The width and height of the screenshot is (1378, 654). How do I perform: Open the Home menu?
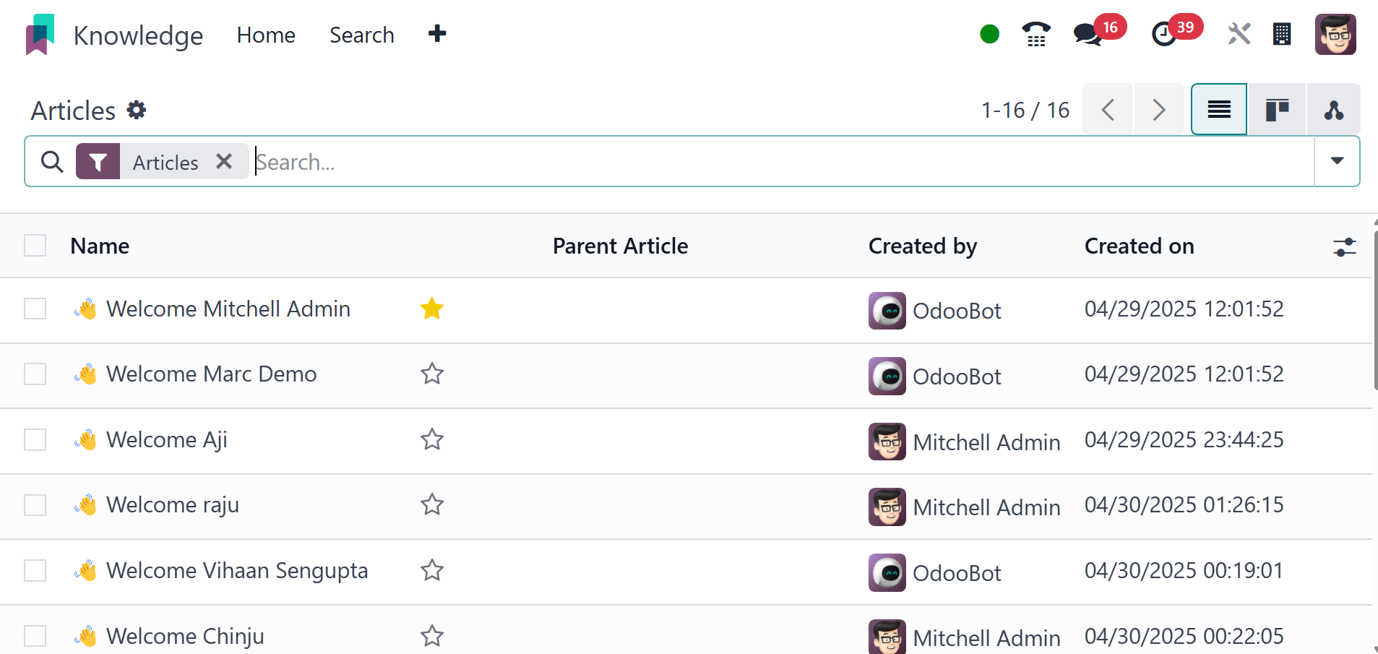(x=266, y=35)
